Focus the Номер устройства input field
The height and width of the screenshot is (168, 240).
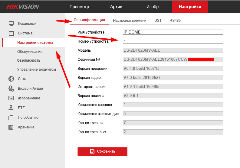point(173,41)
